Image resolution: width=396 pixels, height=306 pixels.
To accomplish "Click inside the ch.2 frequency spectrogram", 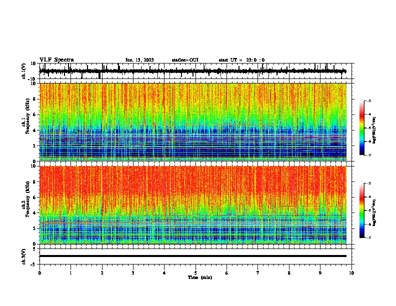I will tap(193, 205).
